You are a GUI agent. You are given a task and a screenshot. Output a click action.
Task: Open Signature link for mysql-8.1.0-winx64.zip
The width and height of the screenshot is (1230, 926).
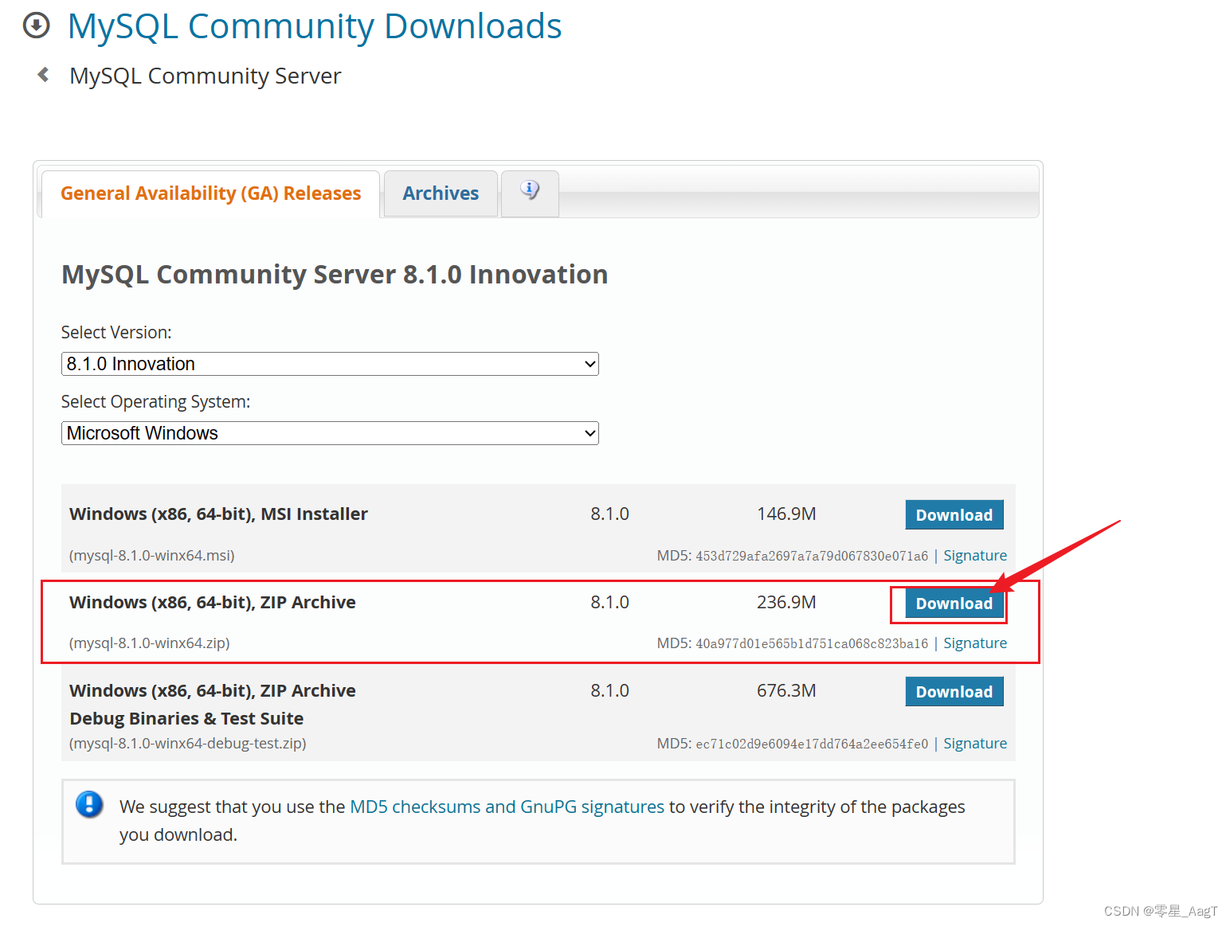click(975, 643)
